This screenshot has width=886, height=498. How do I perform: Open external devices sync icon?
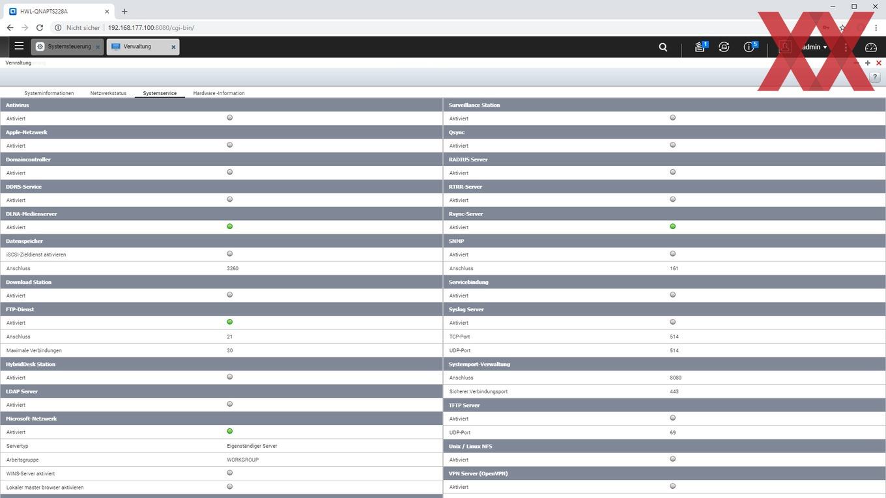[x=724, y=47]
